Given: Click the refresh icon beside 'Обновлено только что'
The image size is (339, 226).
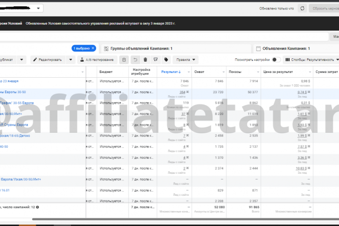Looking at the screenshot, I should (302, 8).
